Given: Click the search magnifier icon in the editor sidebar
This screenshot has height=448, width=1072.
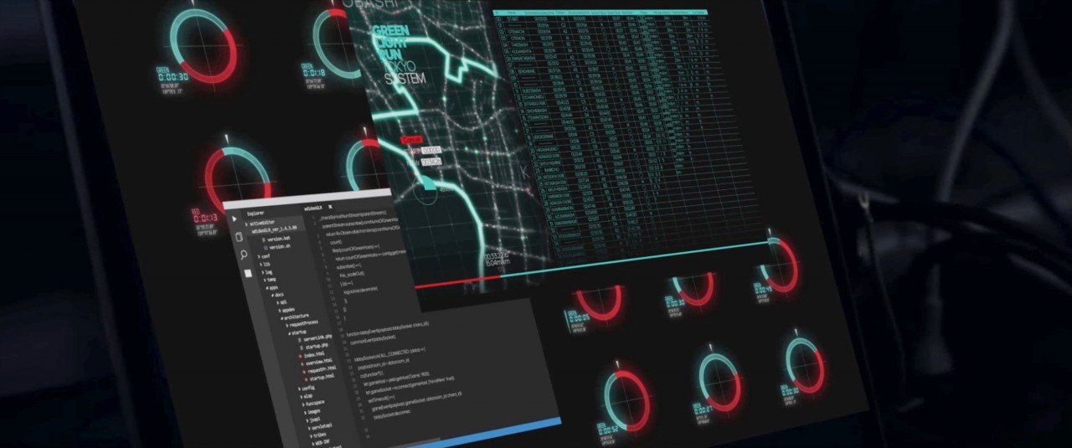Looking at the screenshot, I should coord(244,255).
